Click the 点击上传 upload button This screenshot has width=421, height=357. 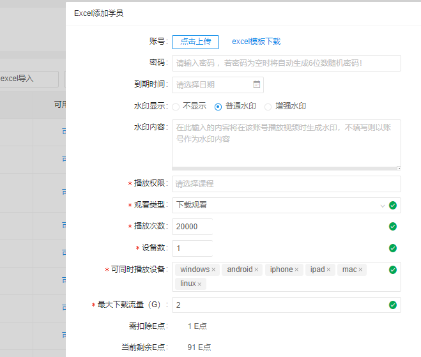coord(195,42)
